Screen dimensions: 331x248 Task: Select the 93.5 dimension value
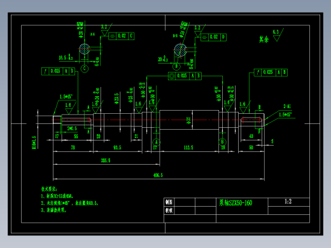click(x=117, y=148)
